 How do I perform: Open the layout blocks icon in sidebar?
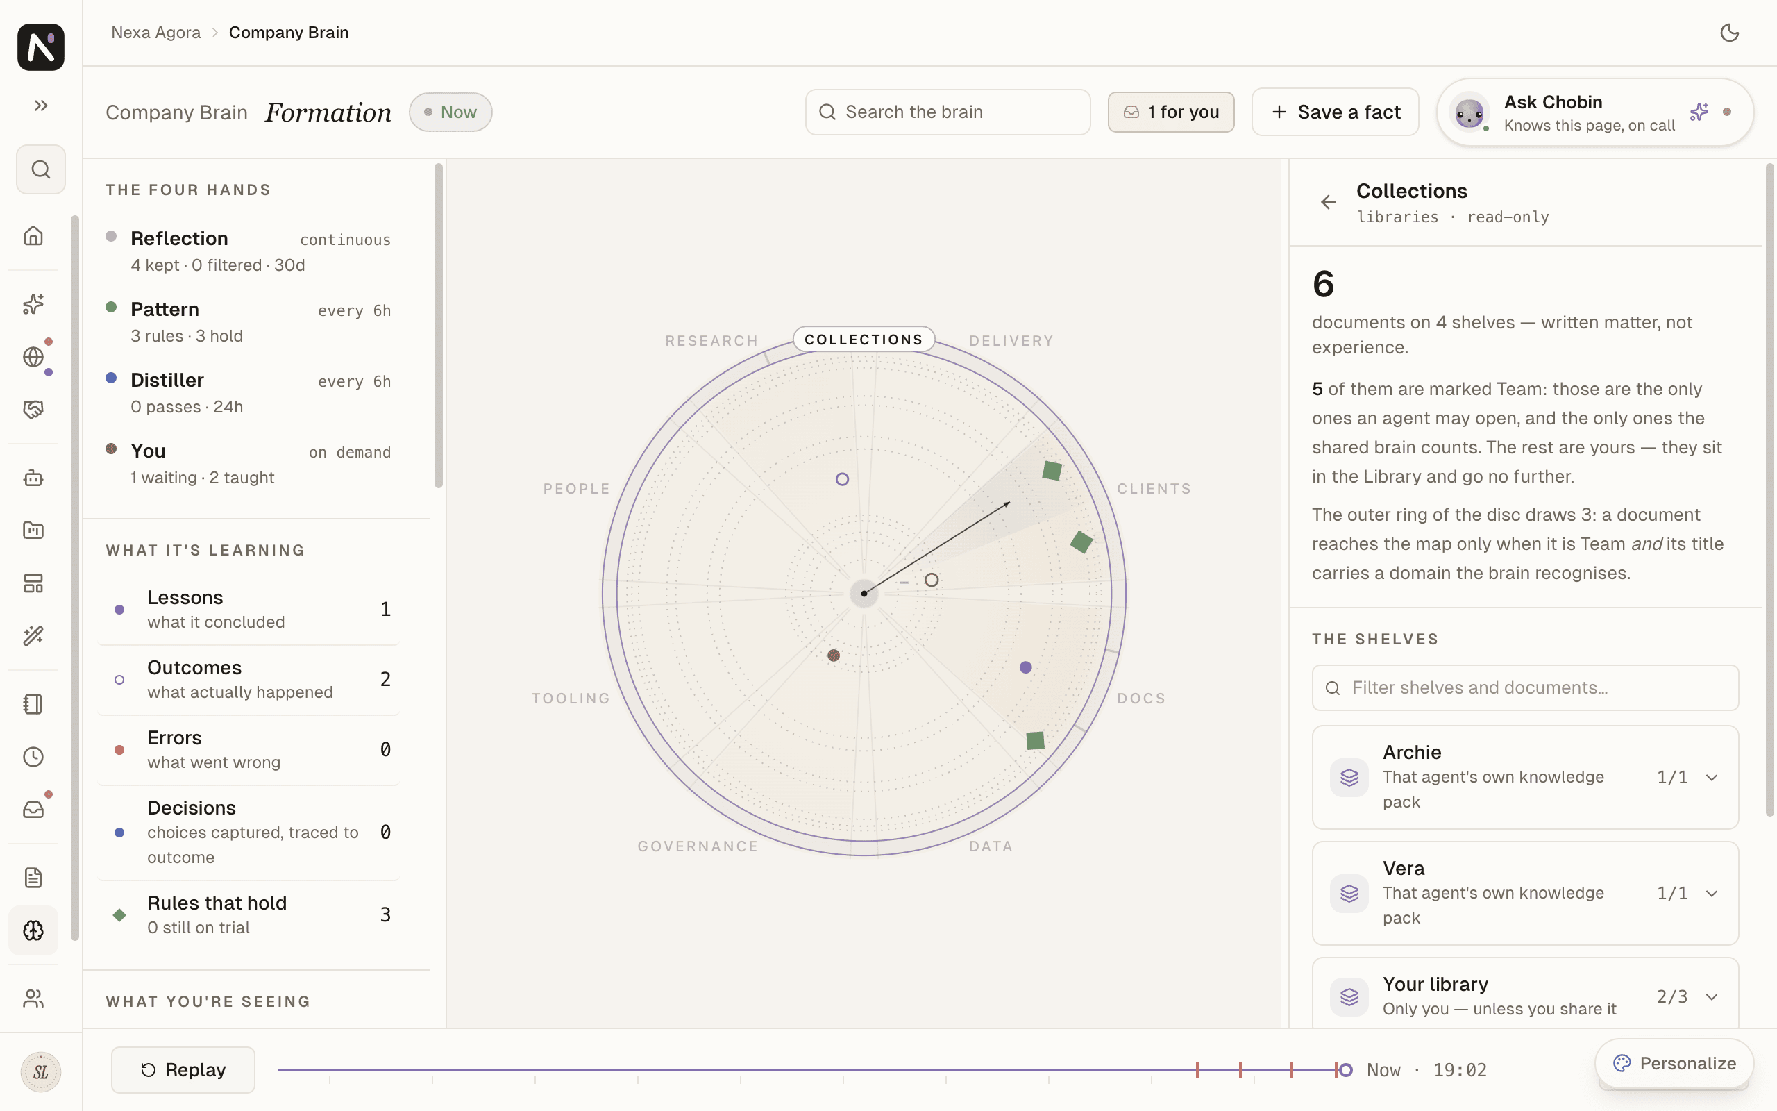33,583
